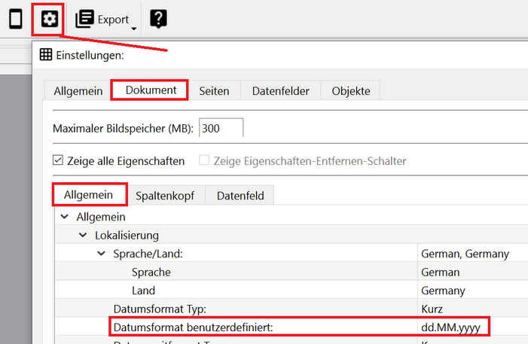Click the Datumsformat benutzerdefiniert value dd.MM.yyyy
528x344 pixels.
(452, 327)
